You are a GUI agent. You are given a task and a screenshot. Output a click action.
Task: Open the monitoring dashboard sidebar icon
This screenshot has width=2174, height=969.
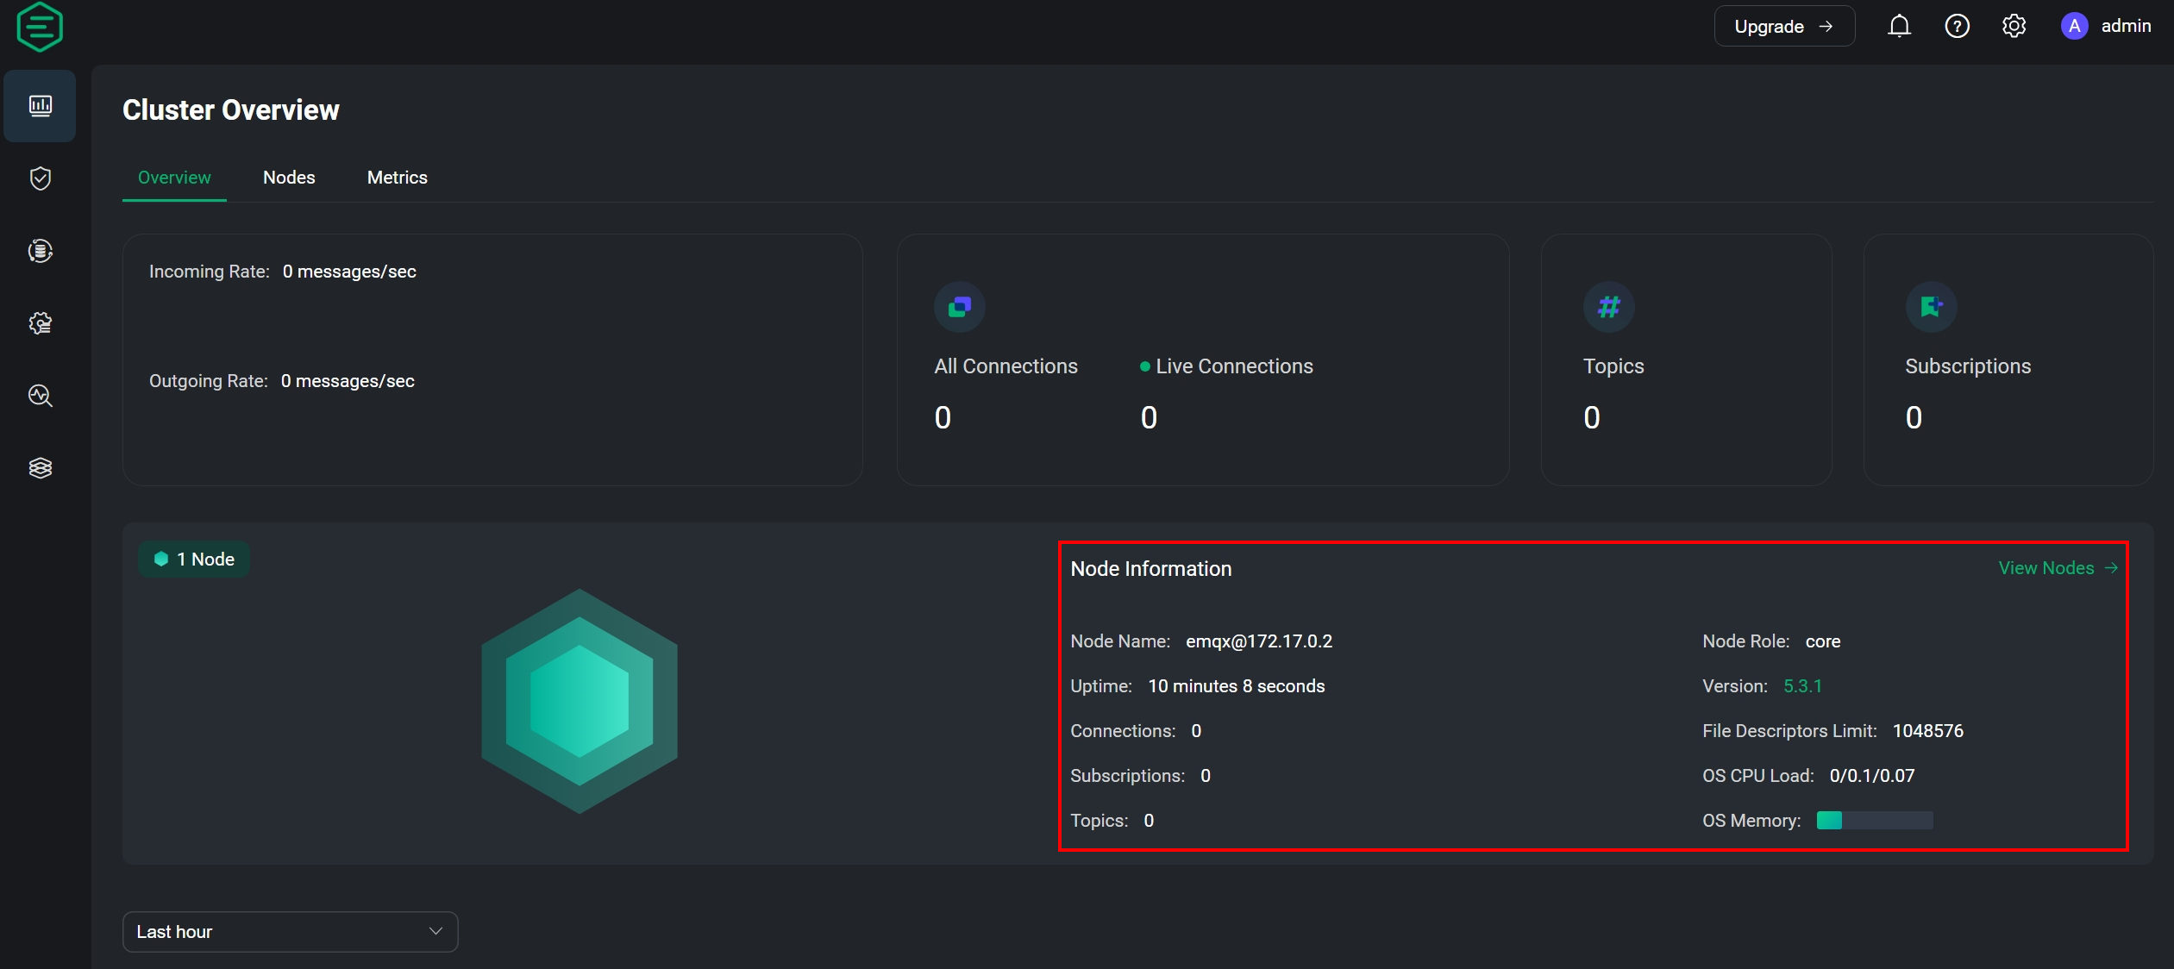tap(40, 106)
